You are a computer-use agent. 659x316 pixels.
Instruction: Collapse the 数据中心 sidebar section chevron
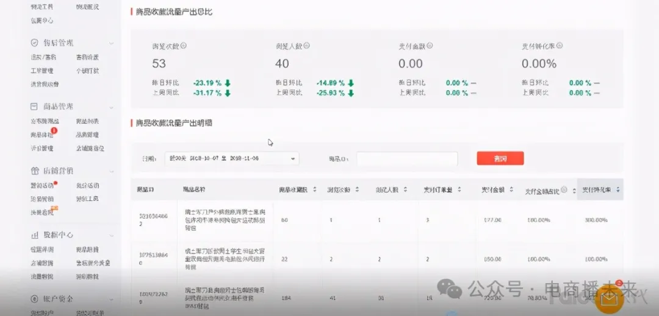[111, 235]
